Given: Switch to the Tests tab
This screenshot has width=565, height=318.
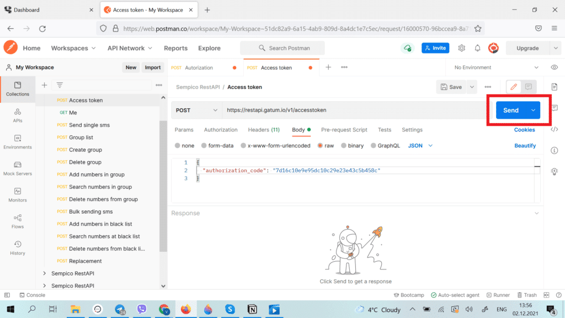Looking at the screenshot, I should [385, 130].
